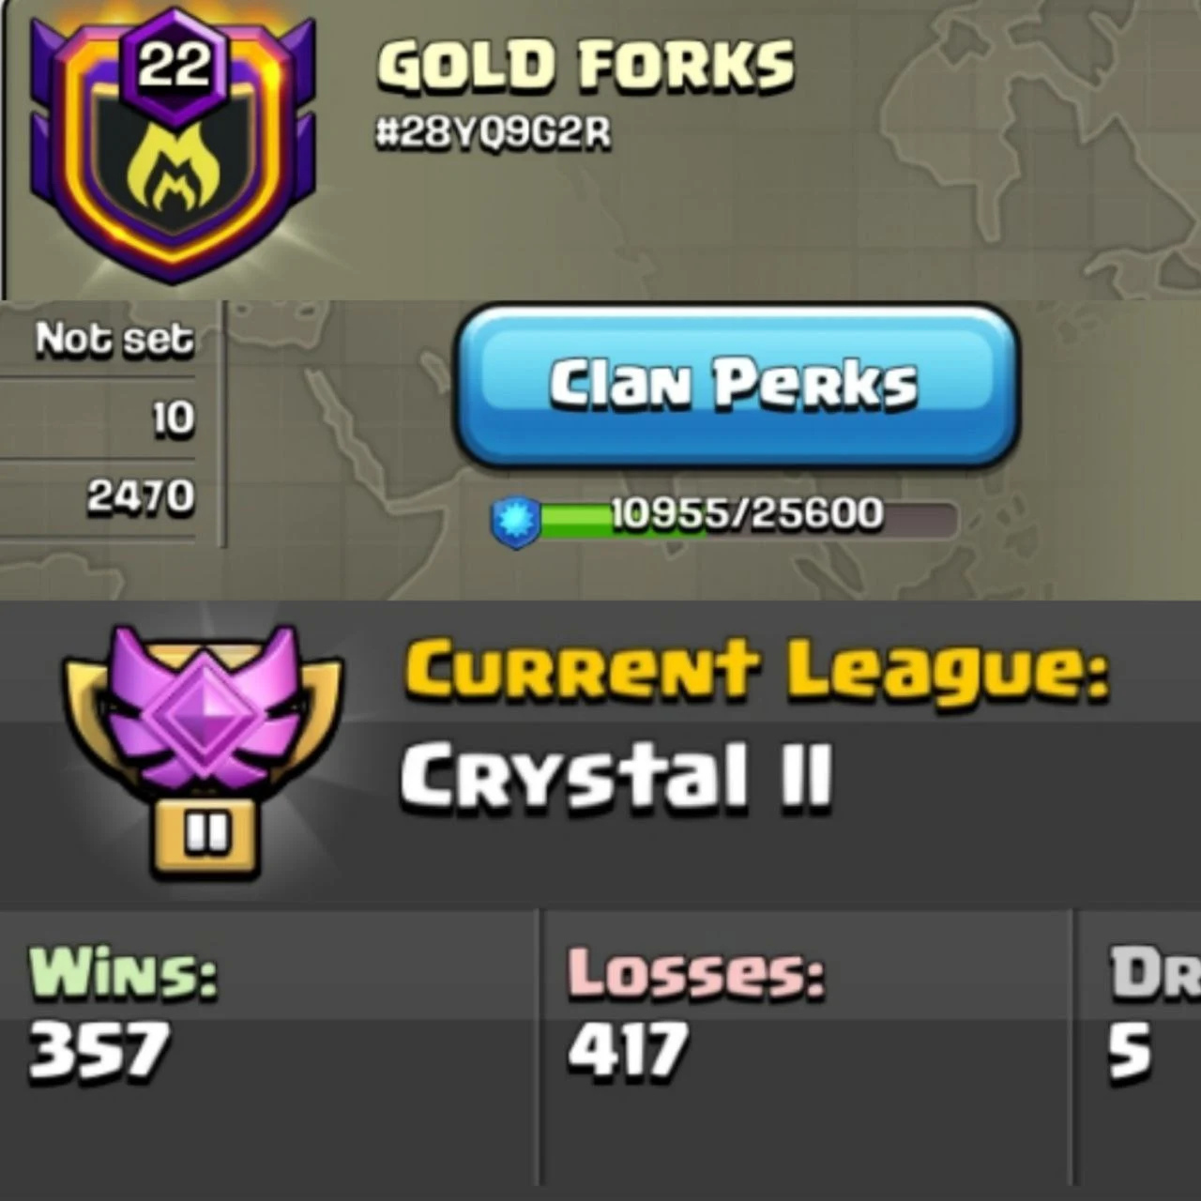1201x1201 pixels.
Task: Tap the GOLD FORKS clan name
Action: click(x=586, y=68)
